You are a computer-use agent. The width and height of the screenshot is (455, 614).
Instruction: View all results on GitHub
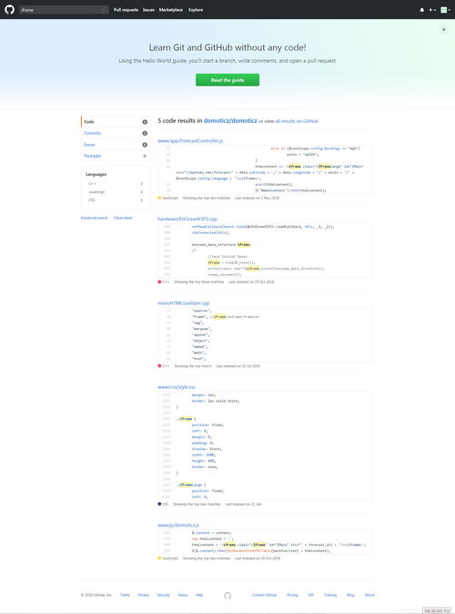[297, 121]
